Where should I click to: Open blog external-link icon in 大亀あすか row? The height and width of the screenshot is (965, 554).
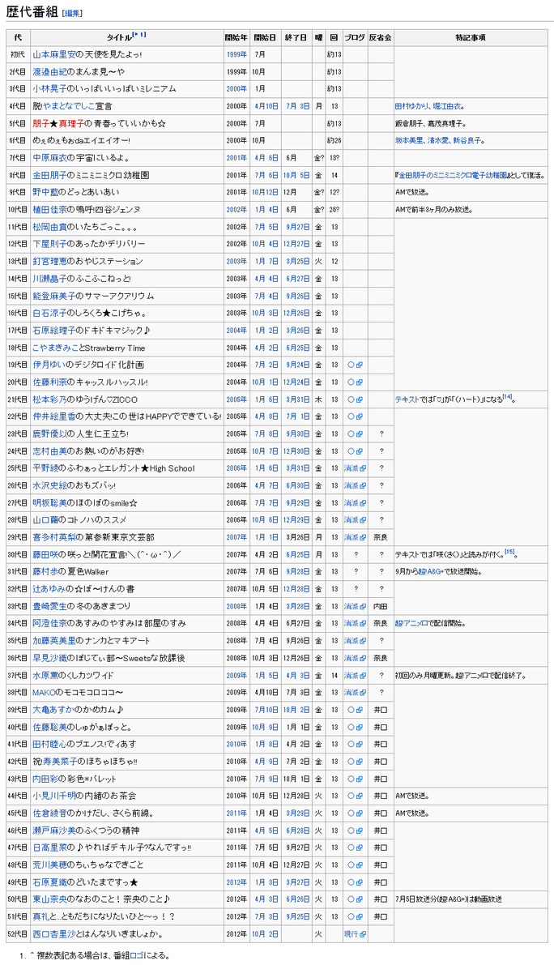tap(359, 710)
